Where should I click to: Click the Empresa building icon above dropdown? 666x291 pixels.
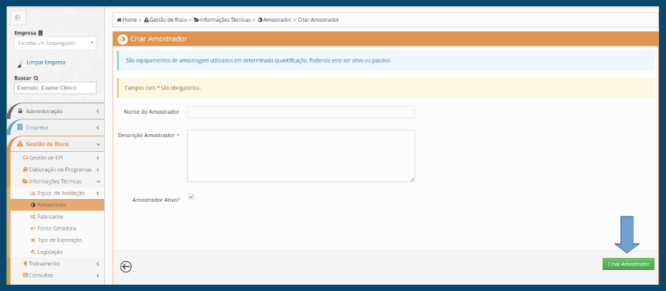tap(40, 33)
